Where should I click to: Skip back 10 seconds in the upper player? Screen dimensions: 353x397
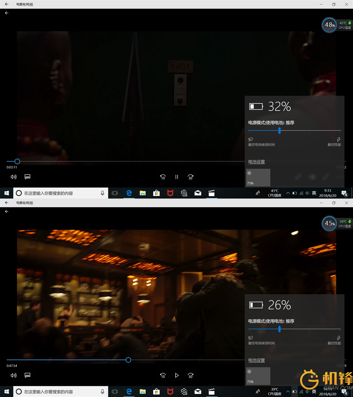[x=163, y=177]
